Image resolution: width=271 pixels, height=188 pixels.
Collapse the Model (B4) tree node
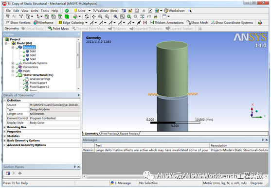tap(6, 43)
